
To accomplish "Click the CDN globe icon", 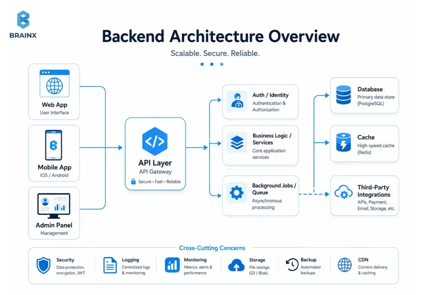I will point(345,265).
